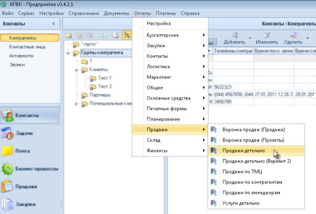Open Воронка продаж (Проекты) report

click(x=253, y=140)
